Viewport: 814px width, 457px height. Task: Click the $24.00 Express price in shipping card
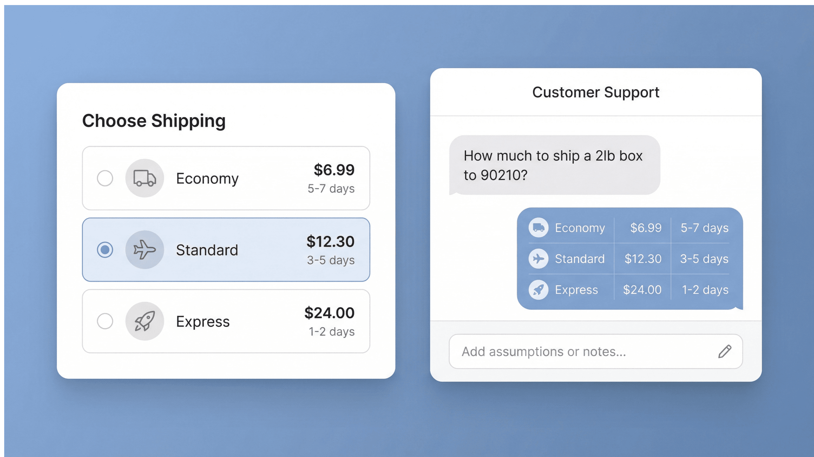click(x=329, y=313)
